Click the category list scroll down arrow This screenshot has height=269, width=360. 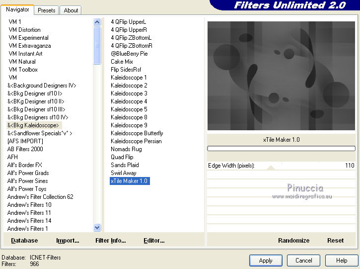tap(97, 227)
